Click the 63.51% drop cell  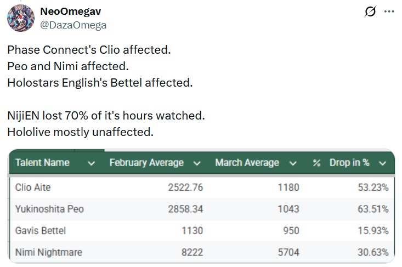373,209
